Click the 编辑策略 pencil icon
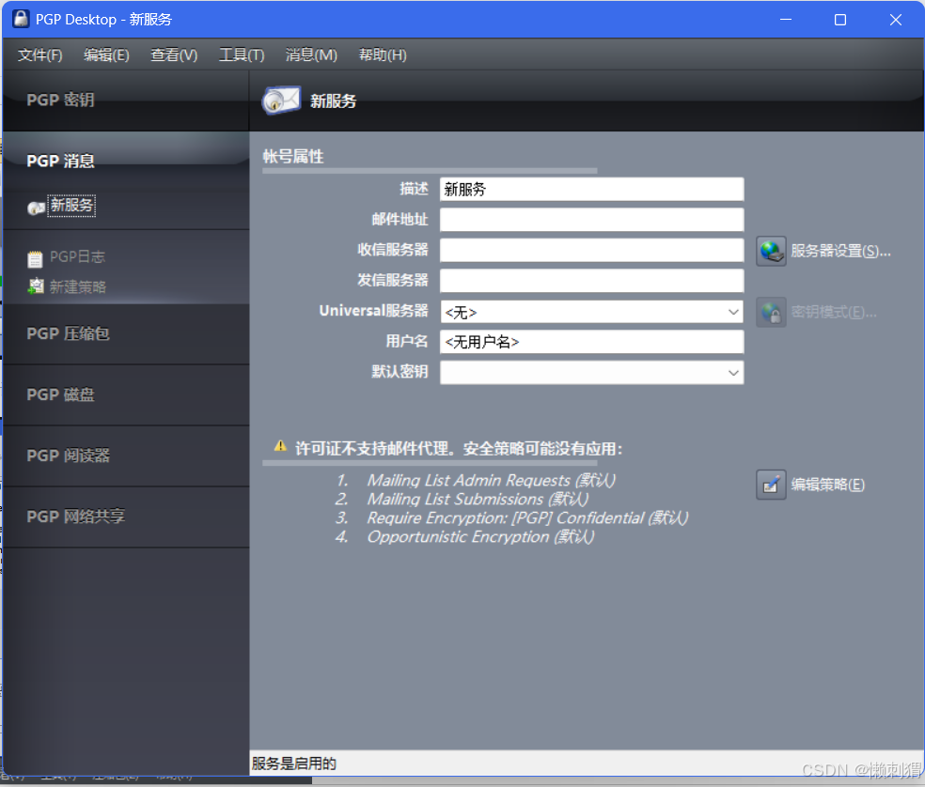The image size is (925, 787). coord(771,485)
